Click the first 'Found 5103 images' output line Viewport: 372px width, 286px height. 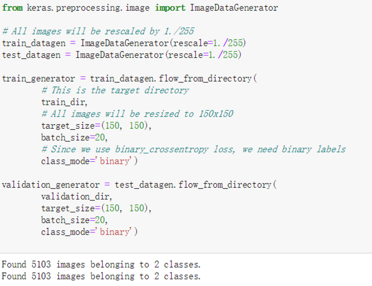pos(101,265)
